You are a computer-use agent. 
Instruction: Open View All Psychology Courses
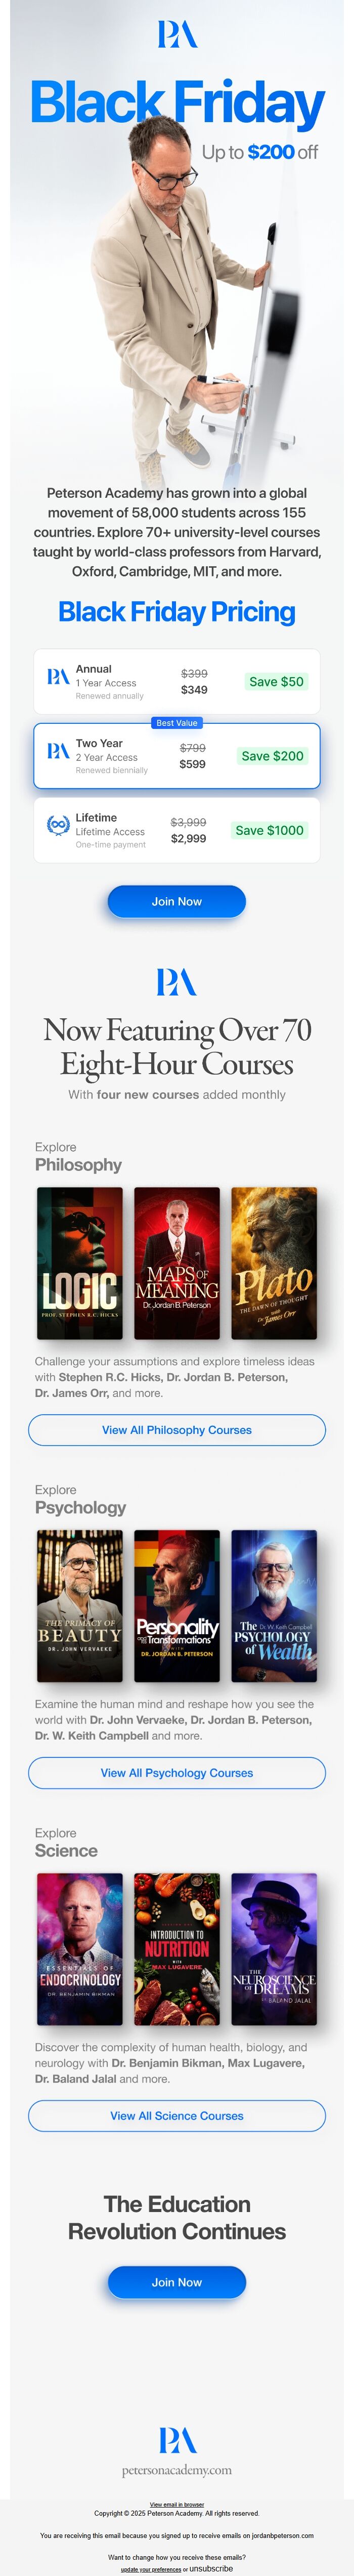(176, 1773)
